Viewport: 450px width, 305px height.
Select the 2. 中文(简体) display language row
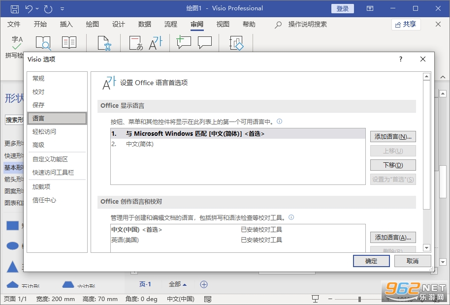point(238,144)
